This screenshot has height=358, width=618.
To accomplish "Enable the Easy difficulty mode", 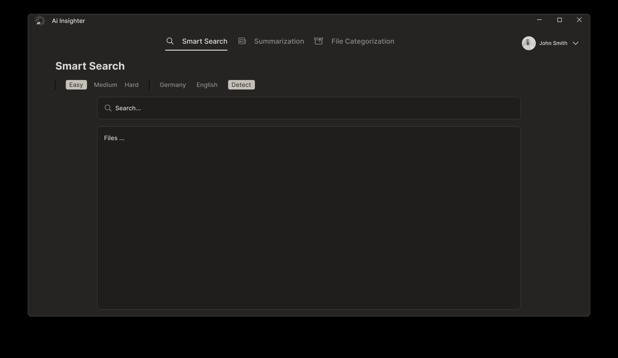I will pyautogui.click(x=76, y=84).
